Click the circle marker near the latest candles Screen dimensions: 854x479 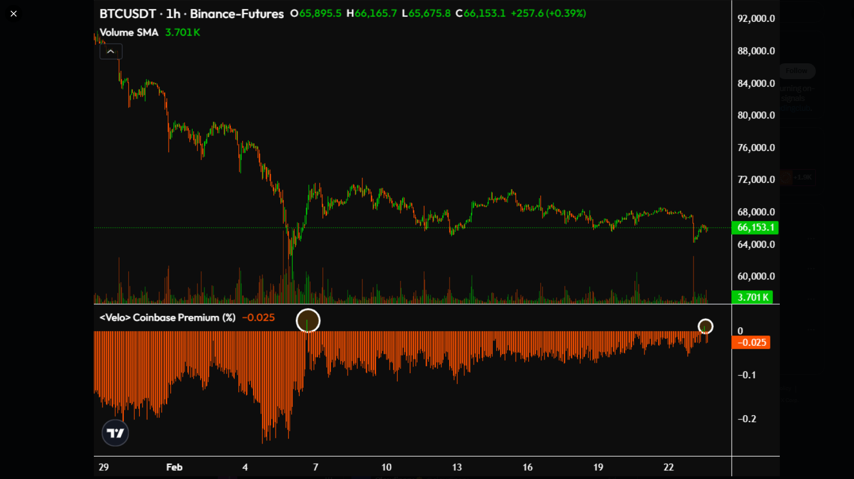pyautogui.click(x=706, y=326)
